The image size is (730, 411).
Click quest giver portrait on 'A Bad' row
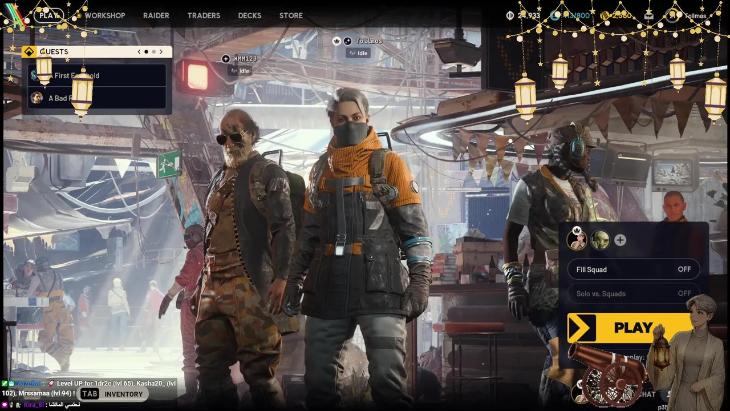click(36, 98)
